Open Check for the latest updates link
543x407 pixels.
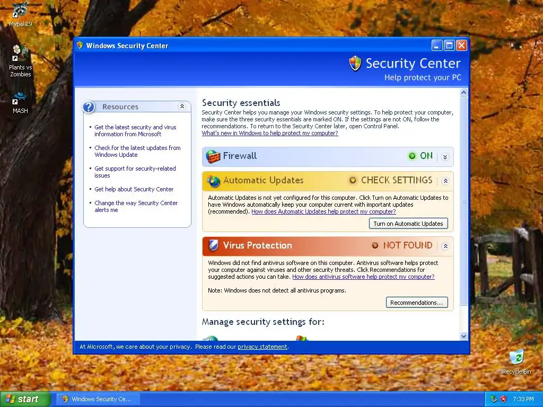coord(137,151)
